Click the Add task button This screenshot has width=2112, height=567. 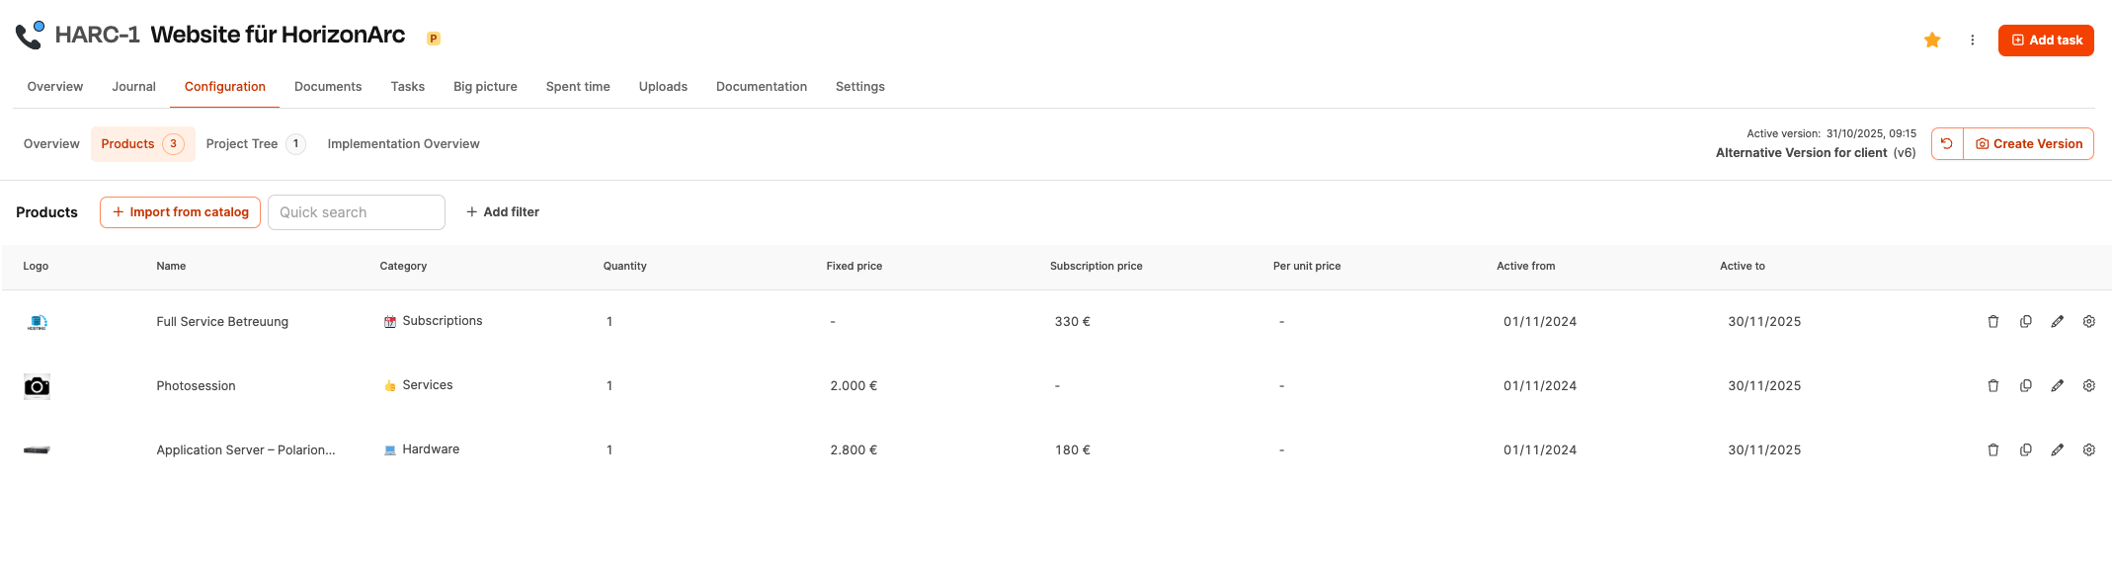click(2045, 40)
